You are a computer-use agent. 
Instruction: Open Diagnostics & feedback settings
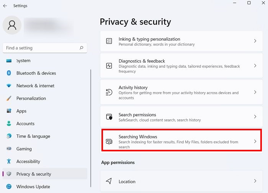click(x=181, y=66)
